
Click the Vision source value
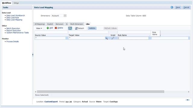pos(99,102)
